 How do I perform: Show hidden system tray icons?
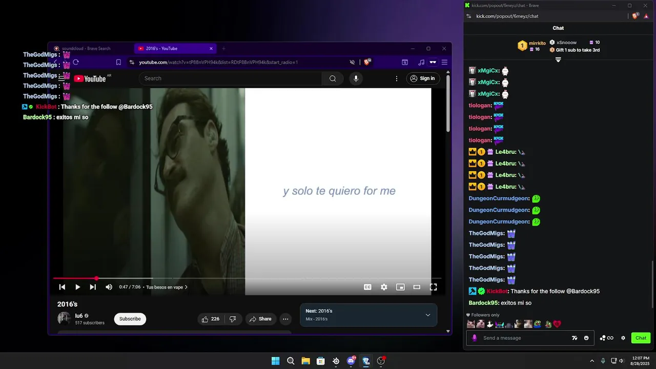[x=592, y=361]
